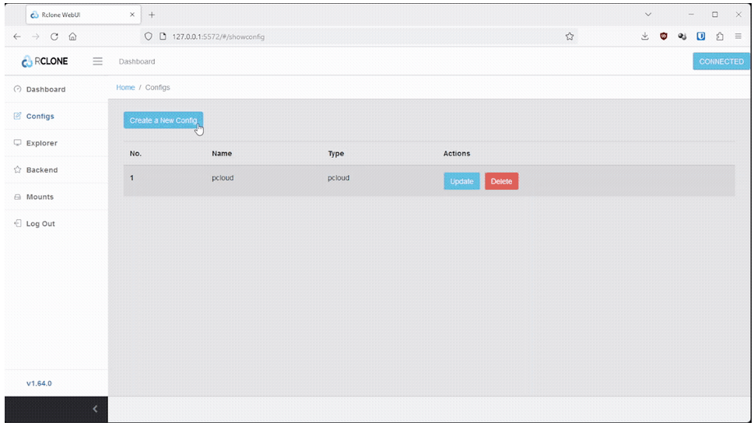
Task: Open Mounts page in sidebar
Action: (40, 197)
